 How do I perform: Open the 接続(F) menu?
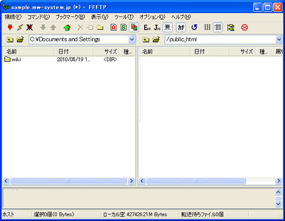(13, 17)
